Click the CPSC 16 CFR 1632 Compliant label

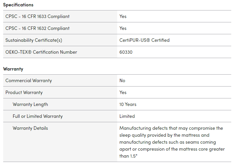(x=38, y=28)
